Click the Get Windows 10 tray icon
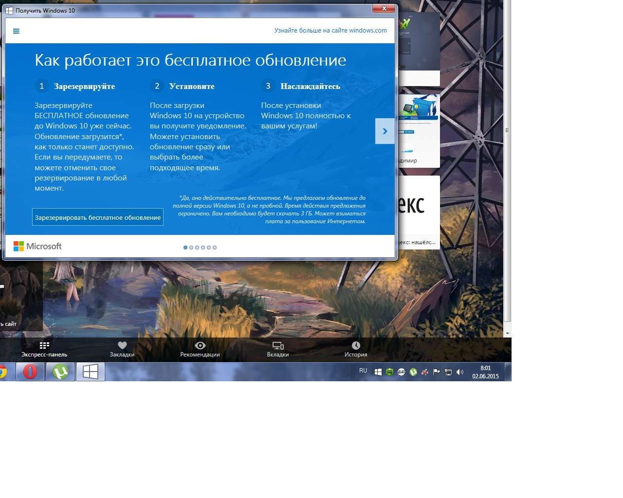 pos(378,372)
